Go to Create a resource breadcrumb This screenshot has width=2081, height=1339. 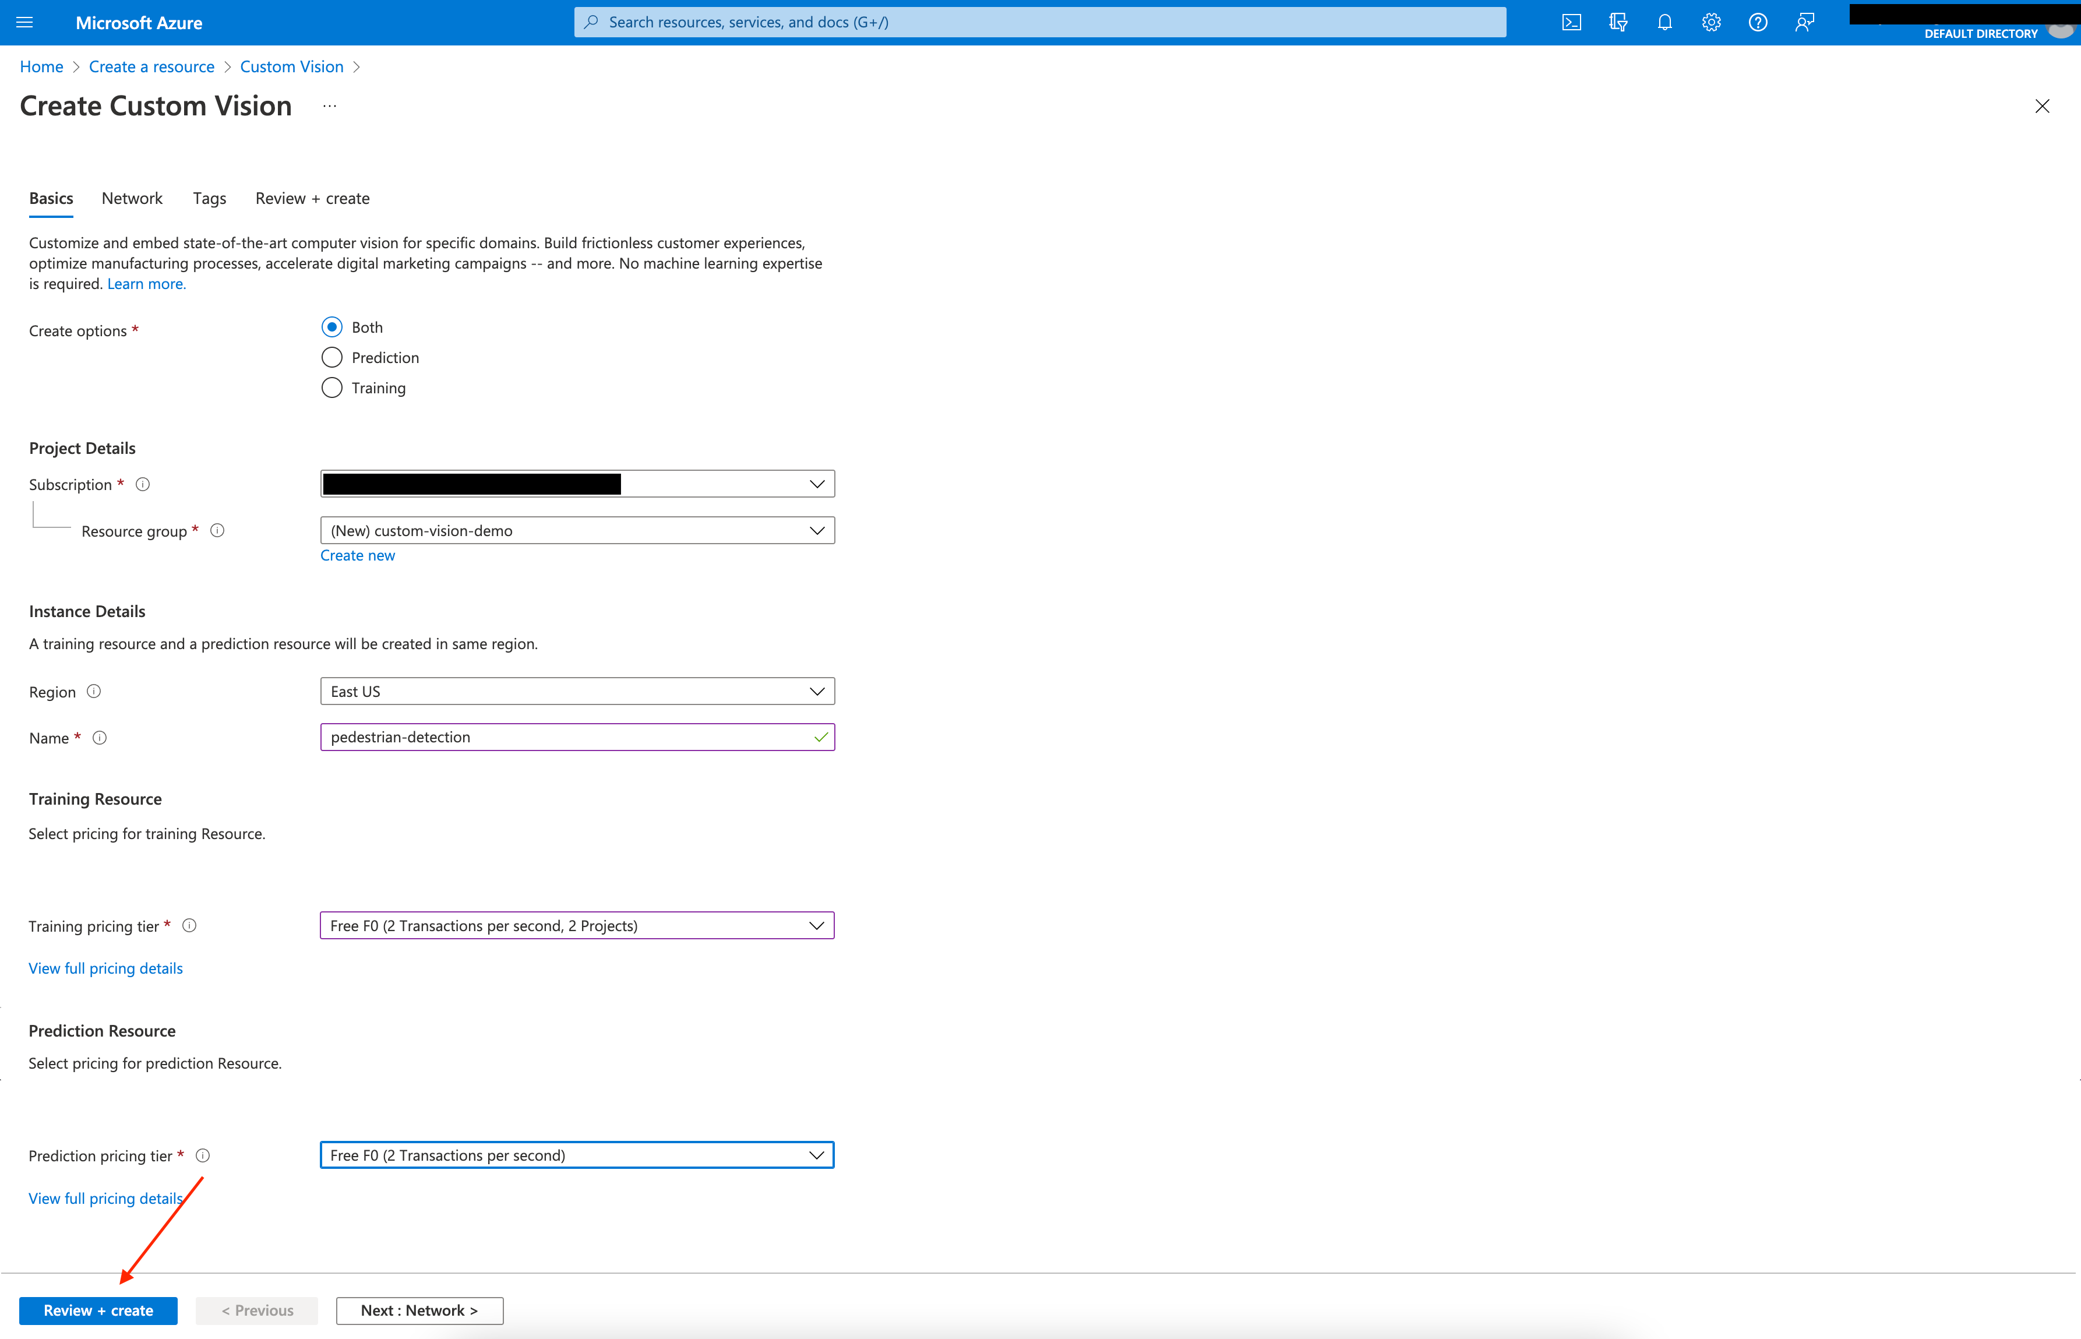coord(151,67)
